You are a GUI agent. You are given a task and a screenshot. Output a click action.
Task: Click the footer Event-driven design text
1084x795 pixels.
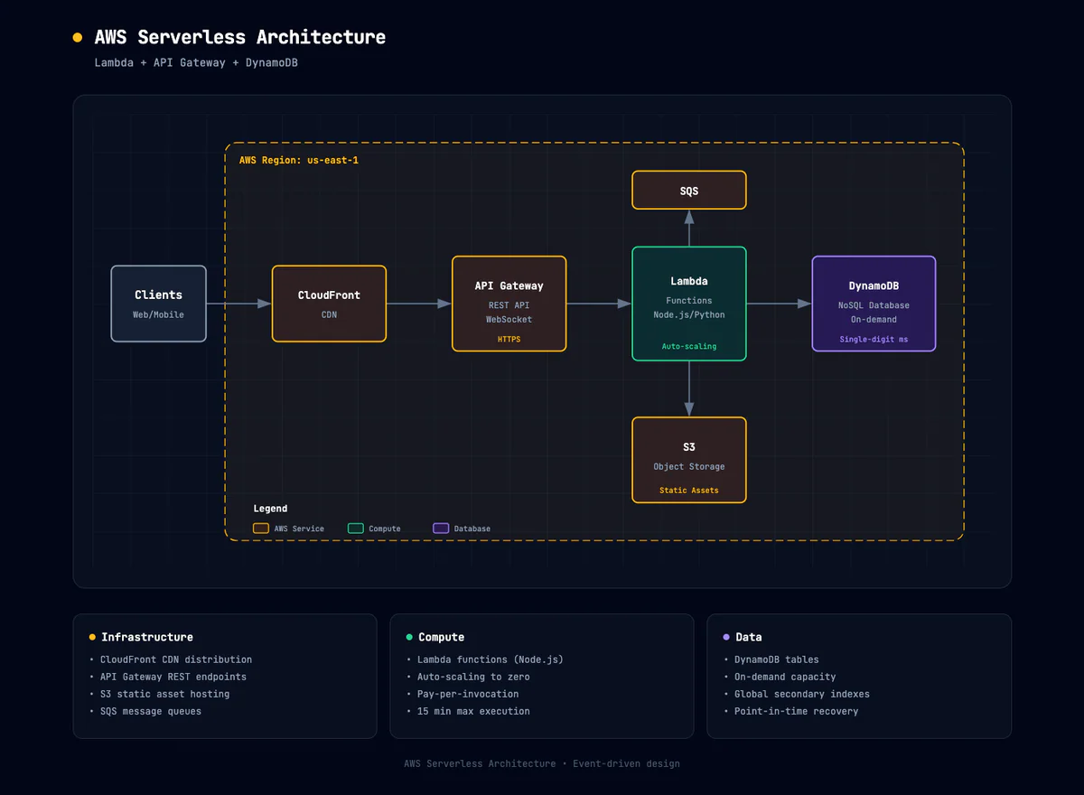[x=626, y=763]
